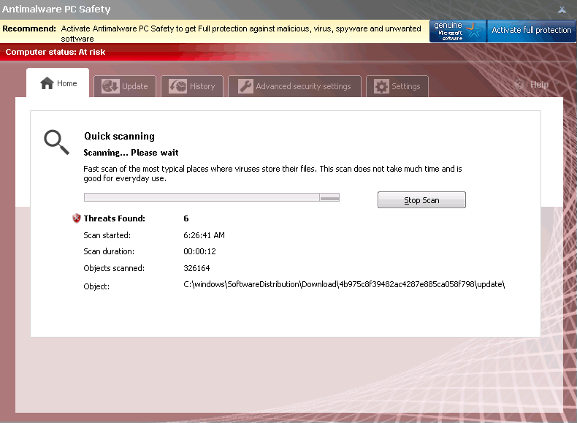
Task: Click the globe icon on Update tab
Action: coord(110,86)
